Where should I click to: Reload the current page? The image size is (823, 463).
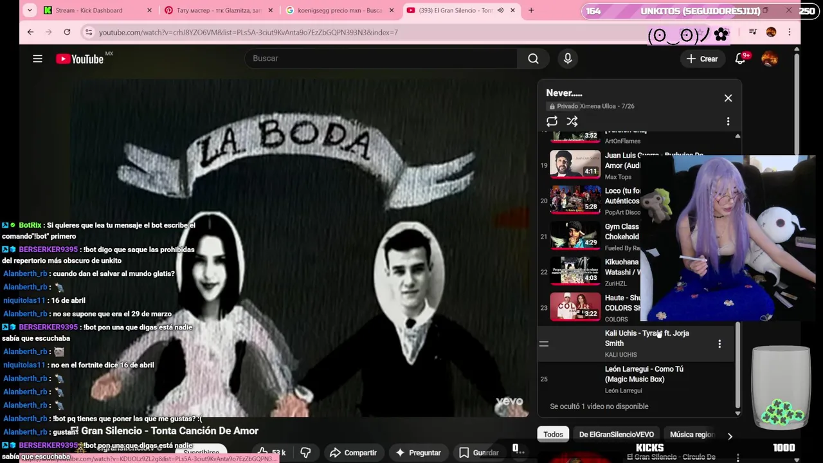click(x=67, y=32)
